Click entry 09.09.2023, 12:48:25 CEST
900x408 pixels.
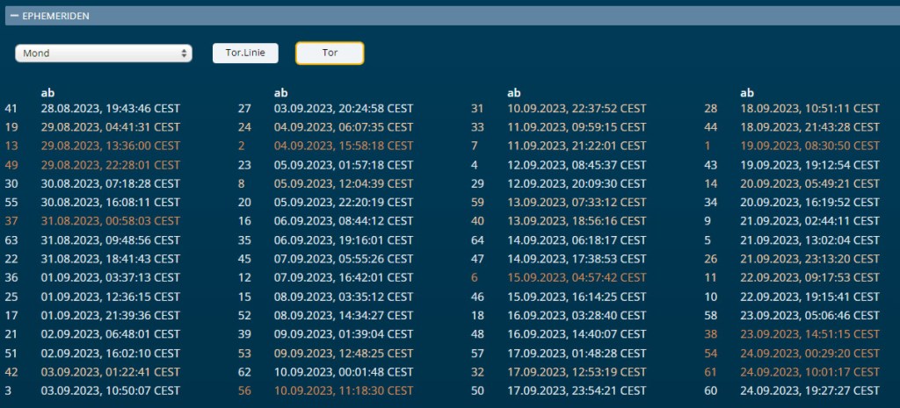click(x=343, y=353)
